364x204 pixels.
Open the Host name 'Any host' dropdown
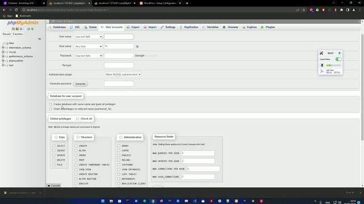click(88, 46)
